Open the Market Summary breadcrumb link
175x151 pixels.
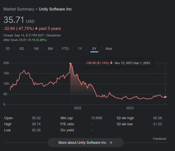[19, 9]
